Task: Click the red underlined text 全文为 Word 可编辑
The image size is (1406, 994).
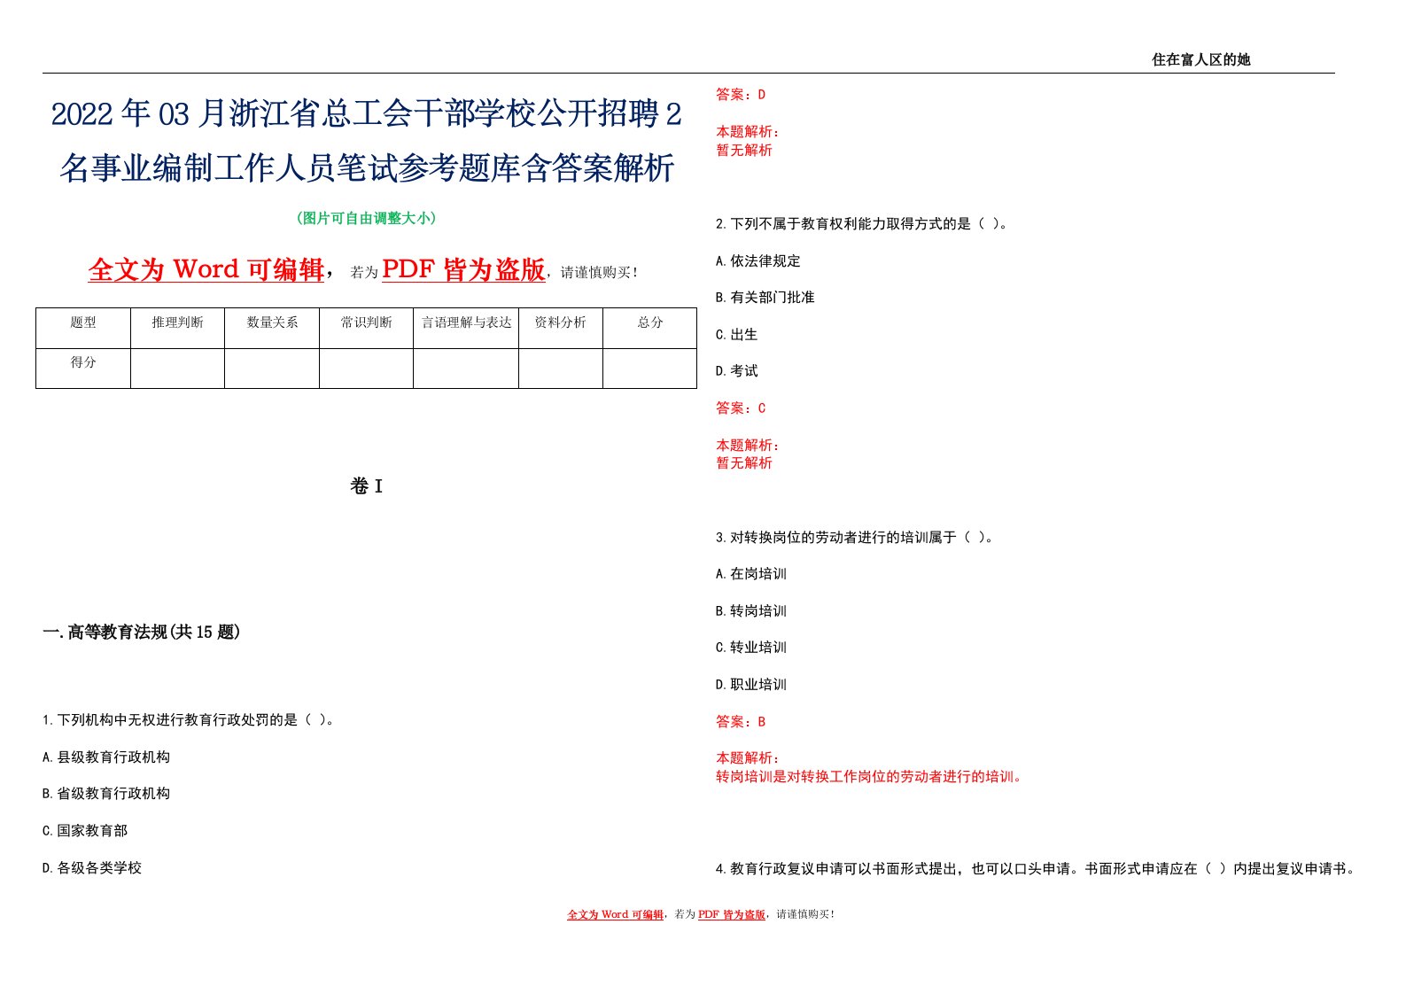Action: pyautogui.click(x=206, y=269)
